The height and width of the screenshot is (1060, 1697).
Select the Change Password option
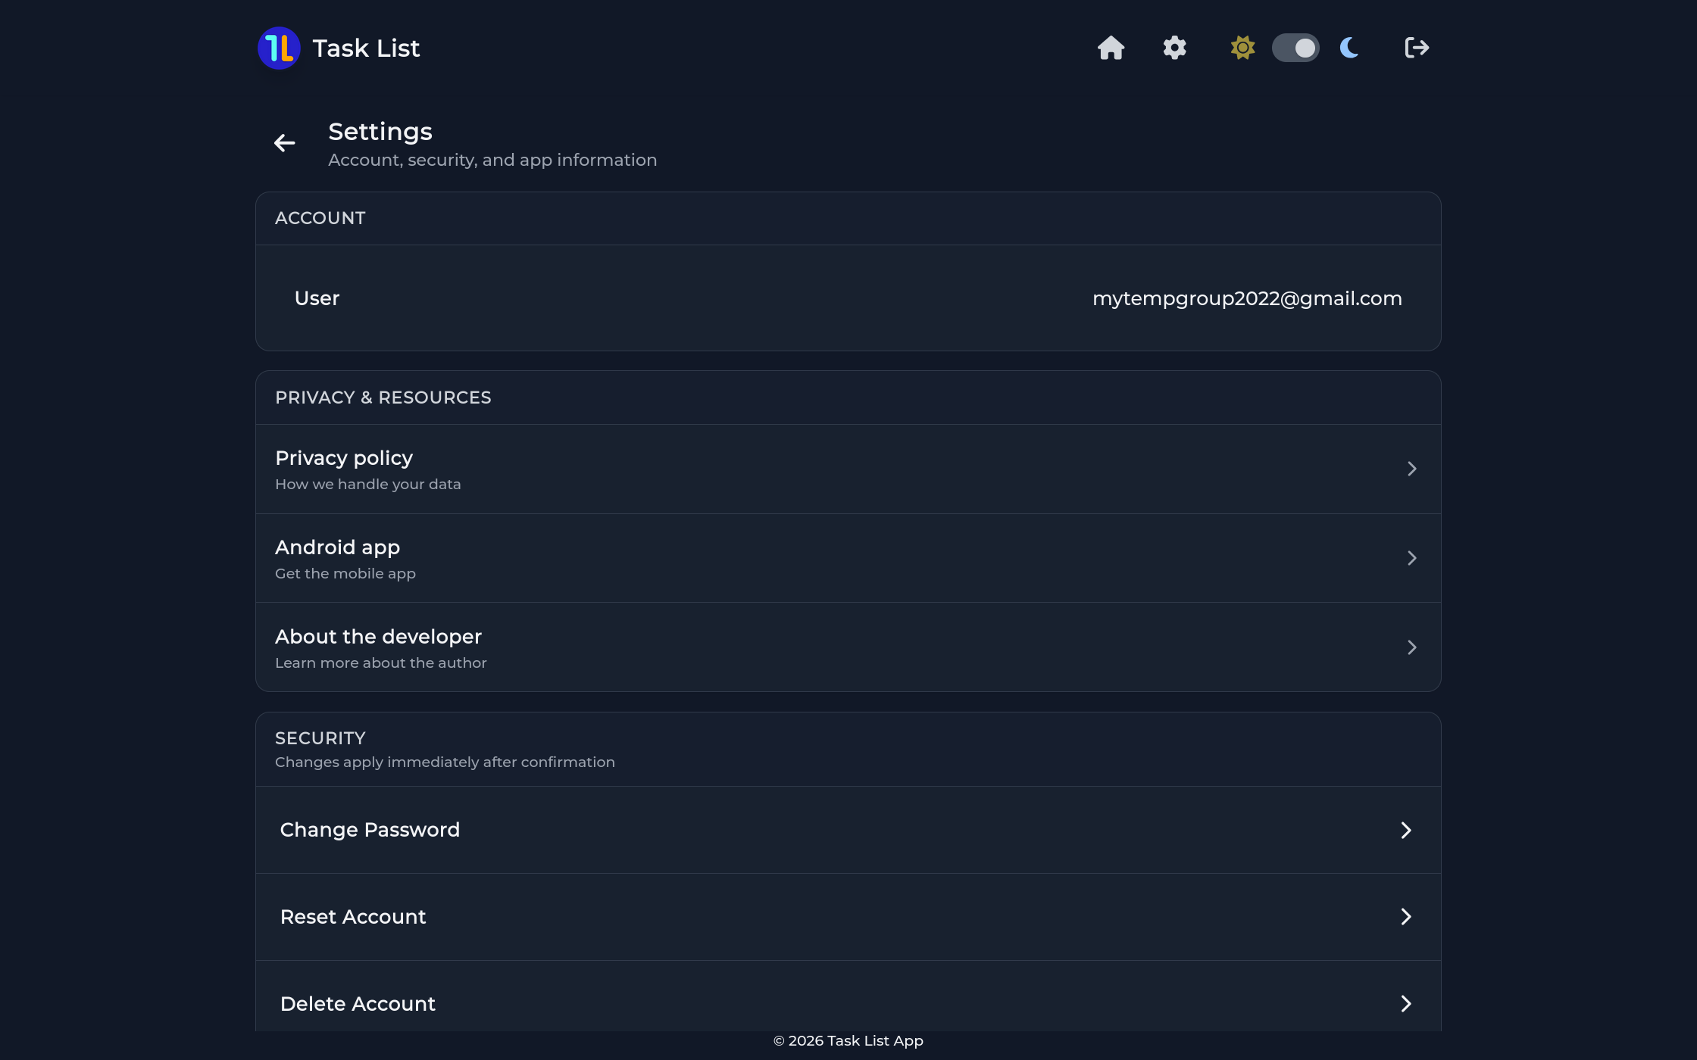click(848, 830)
